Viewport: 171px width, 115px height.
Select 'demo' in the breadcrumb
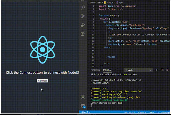pyautogui.click(x=93, y=3)
